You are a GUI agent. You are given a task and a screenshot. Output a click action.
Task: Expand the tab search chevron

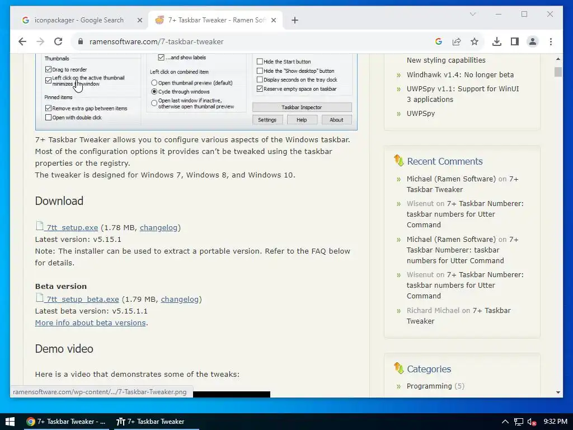tap(472, 14)
